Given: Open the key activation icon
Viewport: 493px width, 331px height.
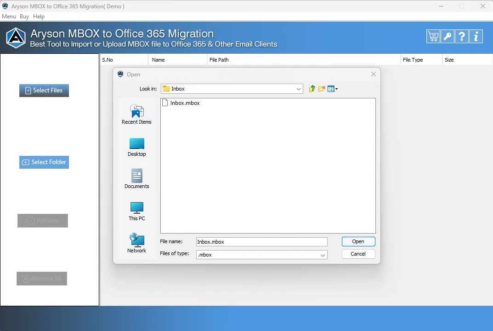Looking at the screenshot, I should point(448,36).
